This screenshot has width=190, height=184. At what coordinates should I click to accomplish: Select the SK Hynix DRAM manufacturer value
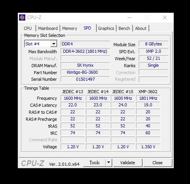[85, 65]
